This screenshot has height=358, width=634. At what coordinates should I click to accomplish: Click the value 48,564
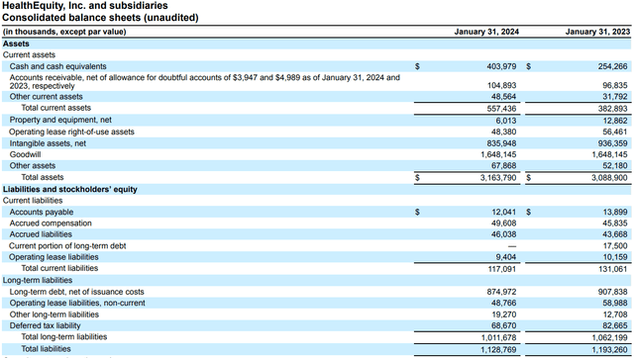point(504,97)
